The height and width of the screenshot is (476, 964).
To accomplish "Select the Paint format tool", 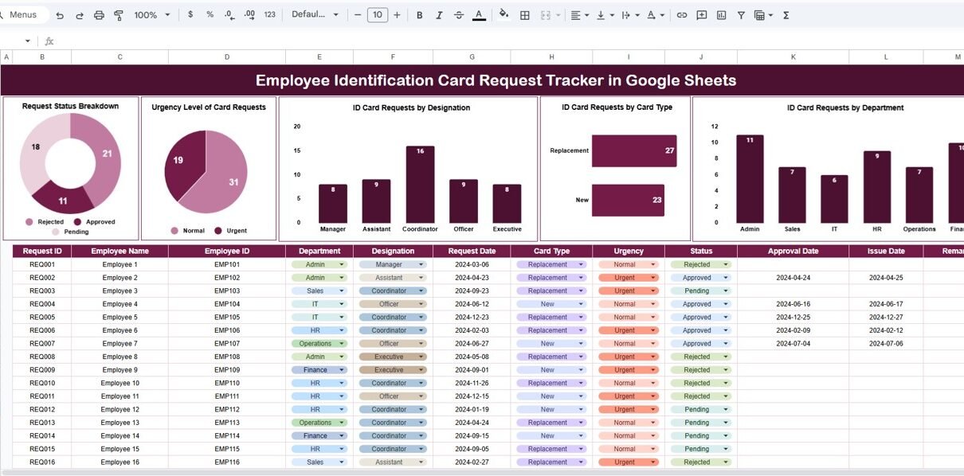I will coord(119,15).
